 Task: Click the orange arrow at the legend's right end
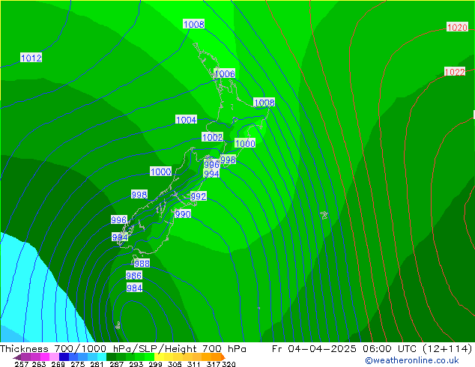tap(223, 357)
